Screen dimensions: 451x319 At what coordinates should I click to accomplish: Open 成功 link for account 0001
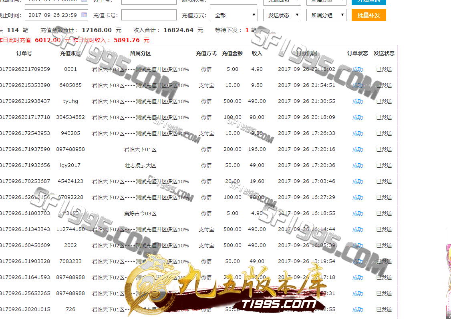[358, 69]
